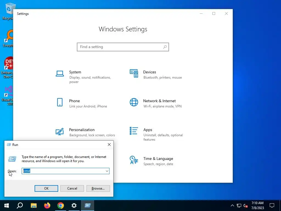Viewport: 281px width, 211px height.
Task: Open the Time & Language icon
Action: pos(134,160)
